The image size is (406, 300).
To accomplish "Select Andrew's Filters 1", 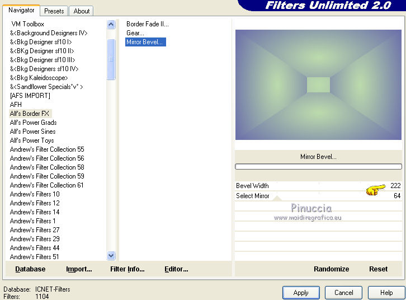I will click(32, 221).
